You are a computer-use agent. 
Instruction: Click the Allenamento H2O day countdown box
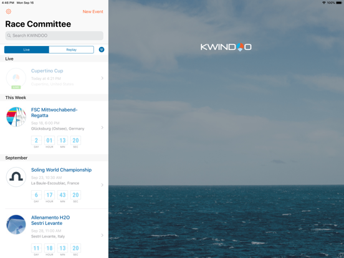tap(36, 248)
